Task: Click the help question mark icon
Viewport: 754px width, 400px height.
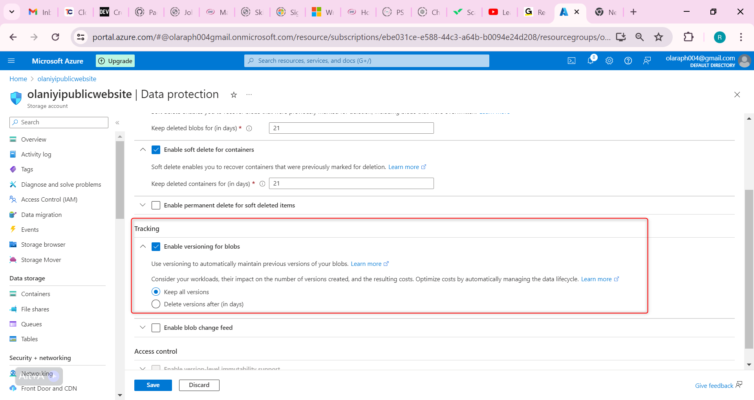Action: point(628,61)
